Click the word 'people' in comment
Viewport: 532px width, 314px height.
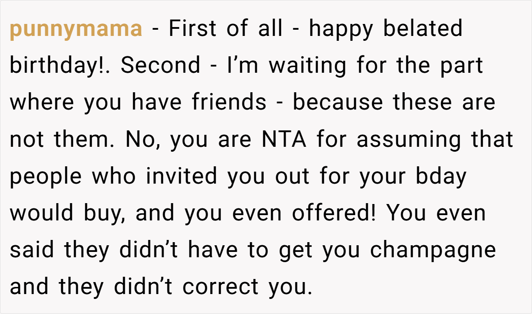point(46,177)
